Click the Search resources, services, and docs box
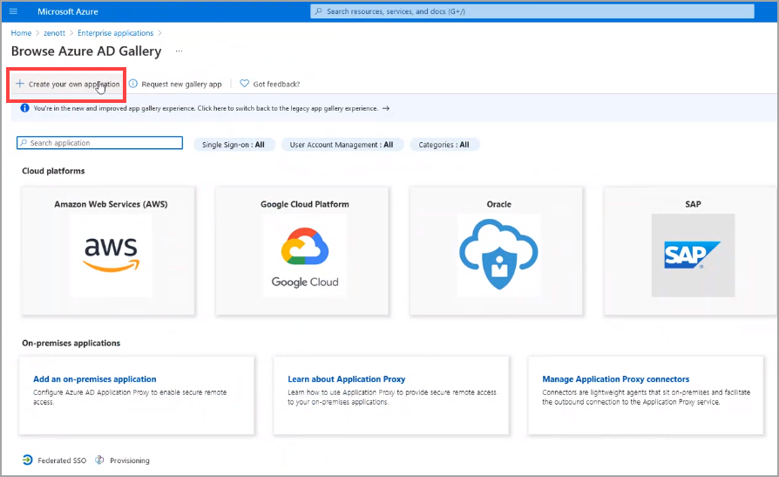779x477 pixels. click(532, 11)
